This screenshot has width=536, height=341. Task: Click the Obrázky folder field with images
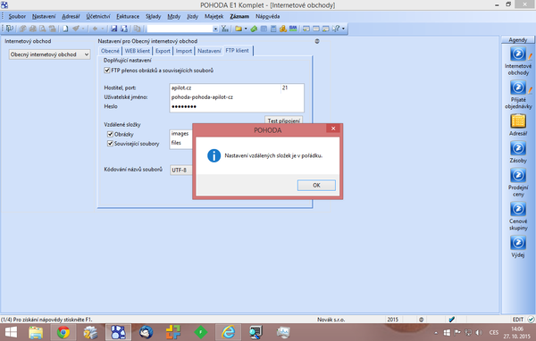point(181,134)
